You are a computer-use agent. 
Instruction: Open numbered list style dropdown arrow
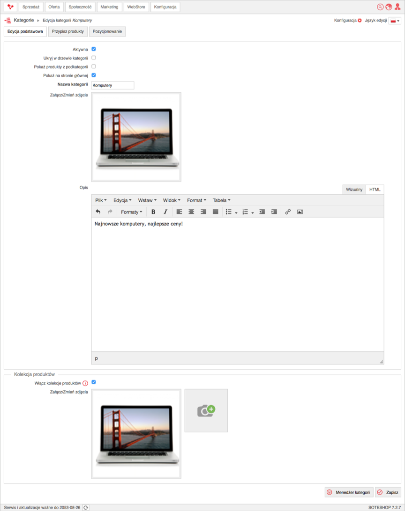point(253,212)
